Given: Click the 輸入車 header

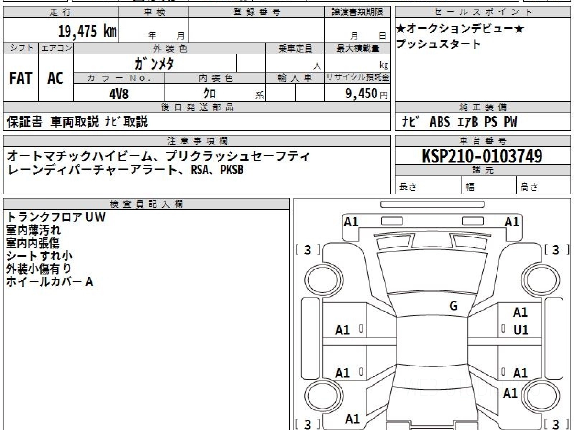Looking at the screenshot, I should pyautogui.click(x=295, y=78).
